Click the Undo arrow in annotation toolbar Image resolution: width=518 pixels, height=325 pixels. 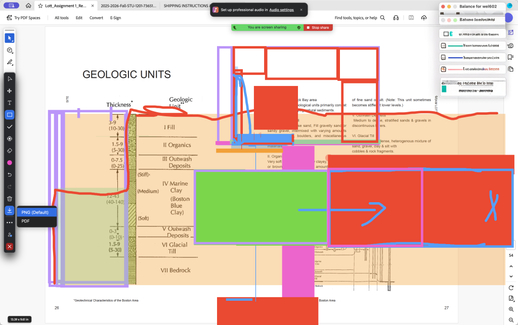click(10, 174)
